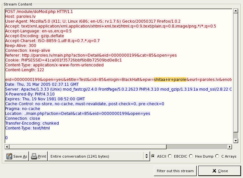Click the POST /module/doMod.php request line
This screenshot has width=243, height=178.
pyautogui.click(x=39, y=12)
